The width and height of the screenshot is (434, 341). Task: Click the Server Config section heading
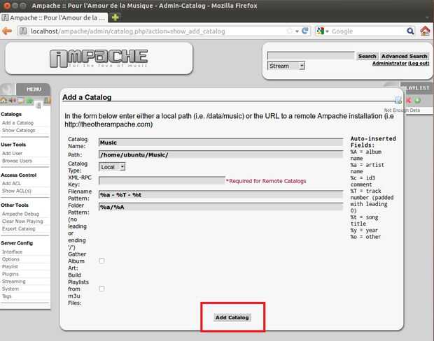(17, 243)
